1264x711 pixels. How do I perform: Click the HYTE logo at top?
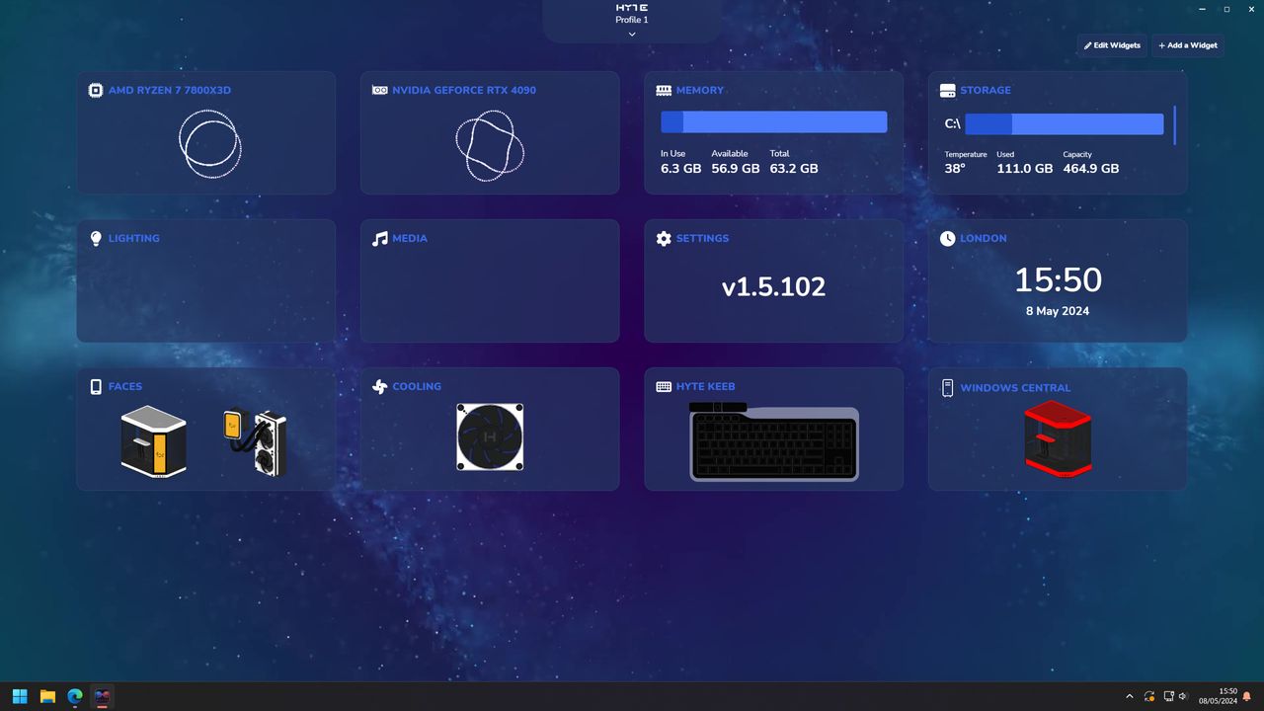coord(632,8)
